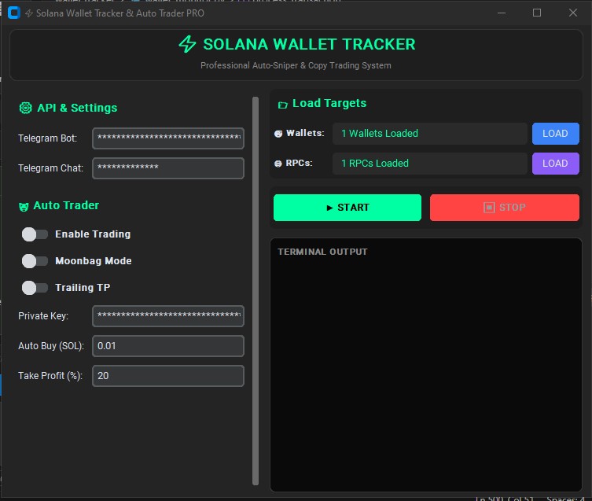Click the '1 RPCs Loaded' status text

tap(375, 164)
